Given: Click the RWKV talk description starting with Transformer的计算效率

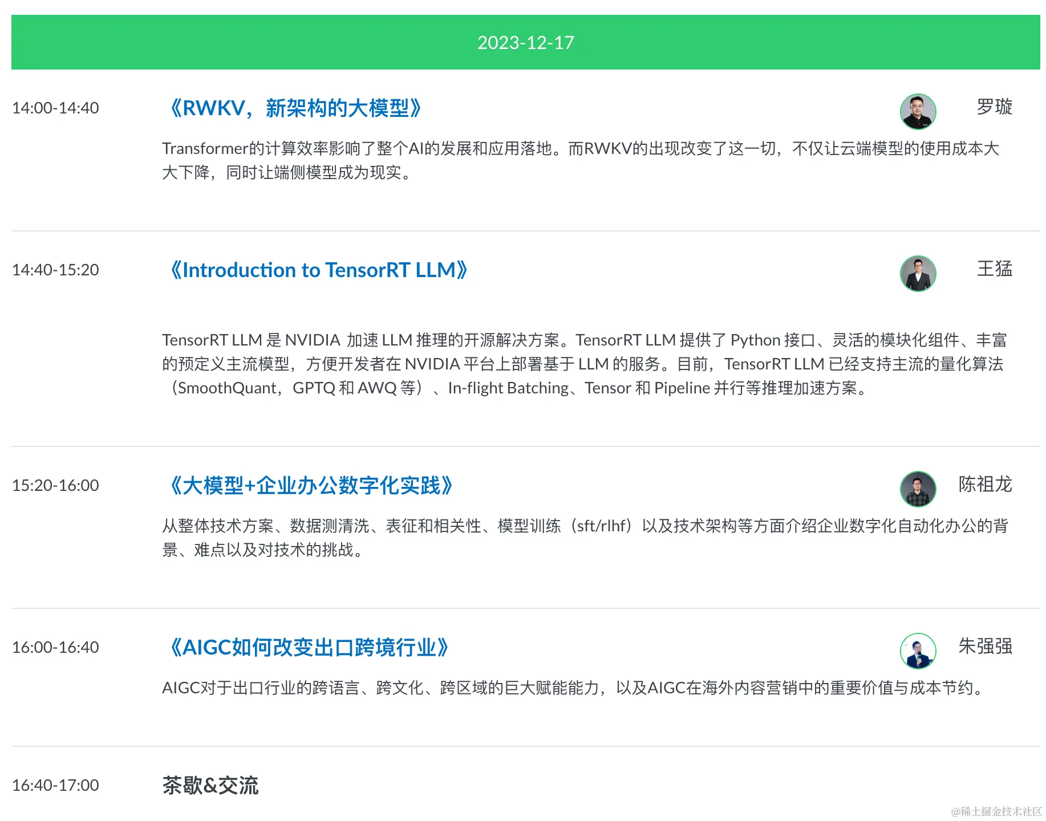Looking at the screenshot, I should (581, 160).
